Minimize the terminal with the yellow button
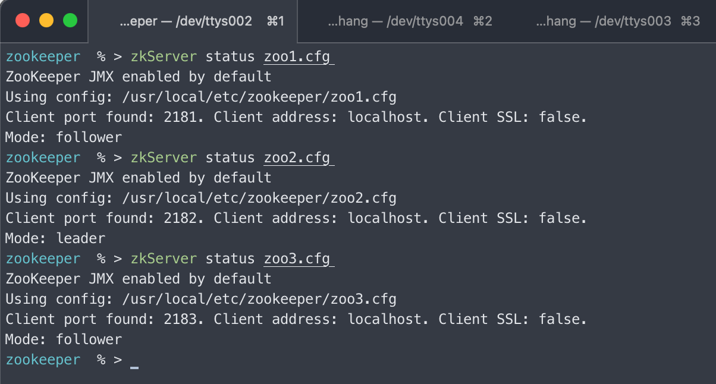Viewport: 716px width, 384px height. pyautogui.click(x=46, y=21)
